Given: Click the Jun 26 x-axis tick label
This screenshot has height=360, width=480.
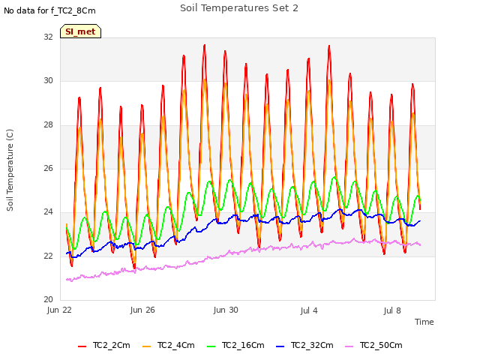Looking at the screenshot, I should click(x=142, y=310).
